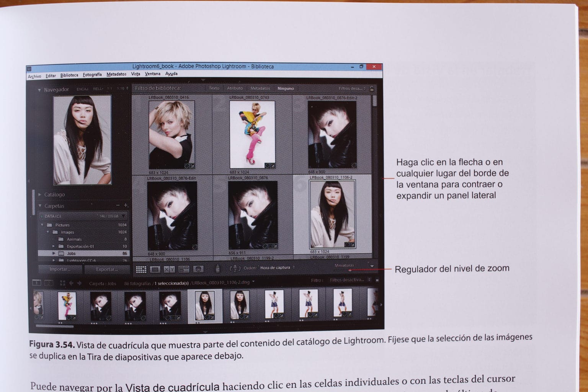Click adjustment badge on LRBook_080310_0743 thumbnail

(x=273, y=166)
